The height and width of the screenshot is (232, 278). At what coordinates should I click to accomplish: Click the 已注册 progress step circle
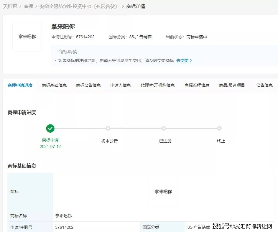pos(163,128)
